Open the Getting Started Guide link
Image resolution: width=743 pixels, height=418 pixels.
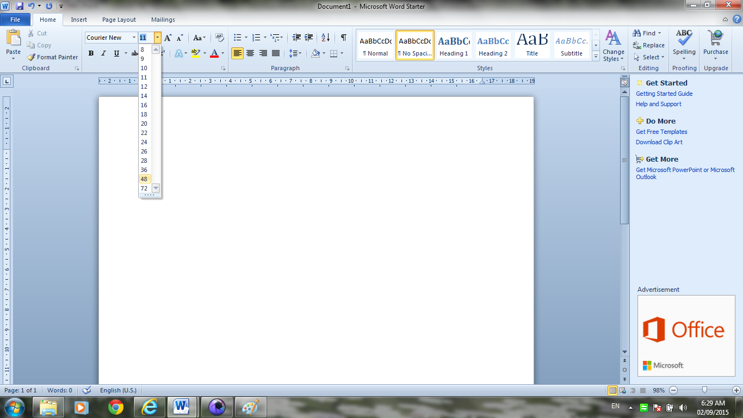point(664,94)
